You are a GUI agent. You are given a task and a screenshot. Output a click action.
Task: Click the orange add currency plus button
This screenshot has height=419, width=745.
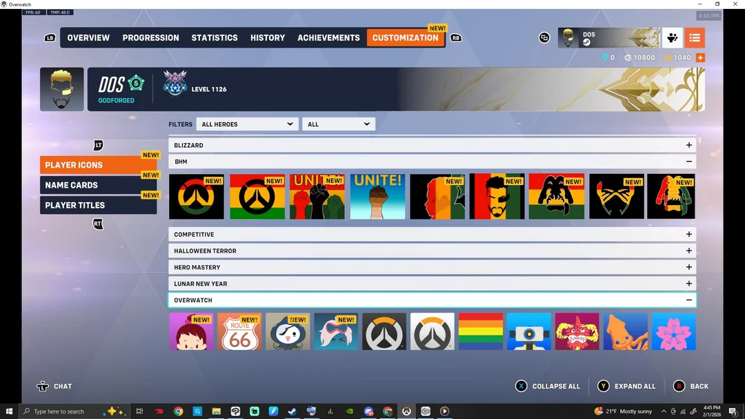click(x=700, y=57)
